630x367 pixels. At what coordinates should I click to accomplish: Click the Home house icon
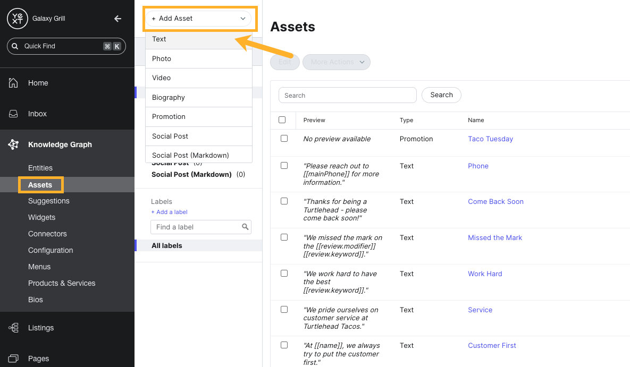[14, 83]
